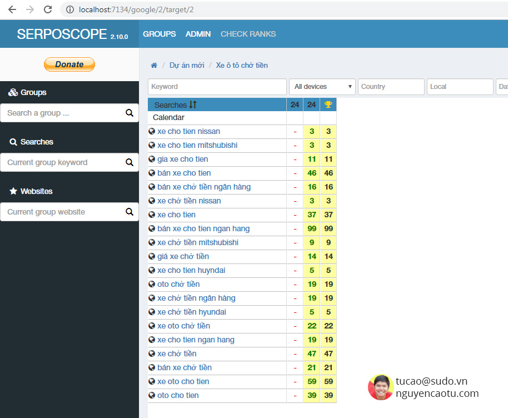Click the Country filter field
This screenshot has height=418, width=508.
coord(391,87)
